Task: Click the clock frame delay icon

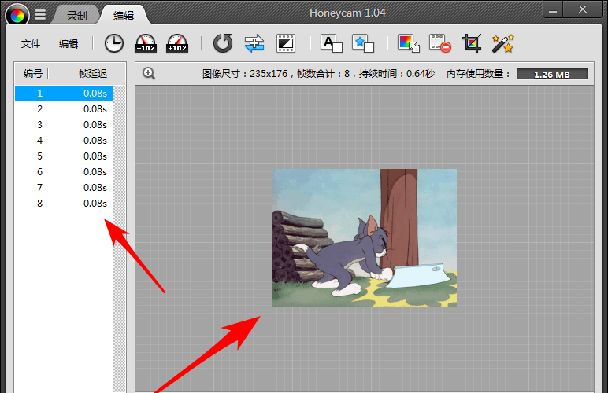Action: tap(114, 43)
